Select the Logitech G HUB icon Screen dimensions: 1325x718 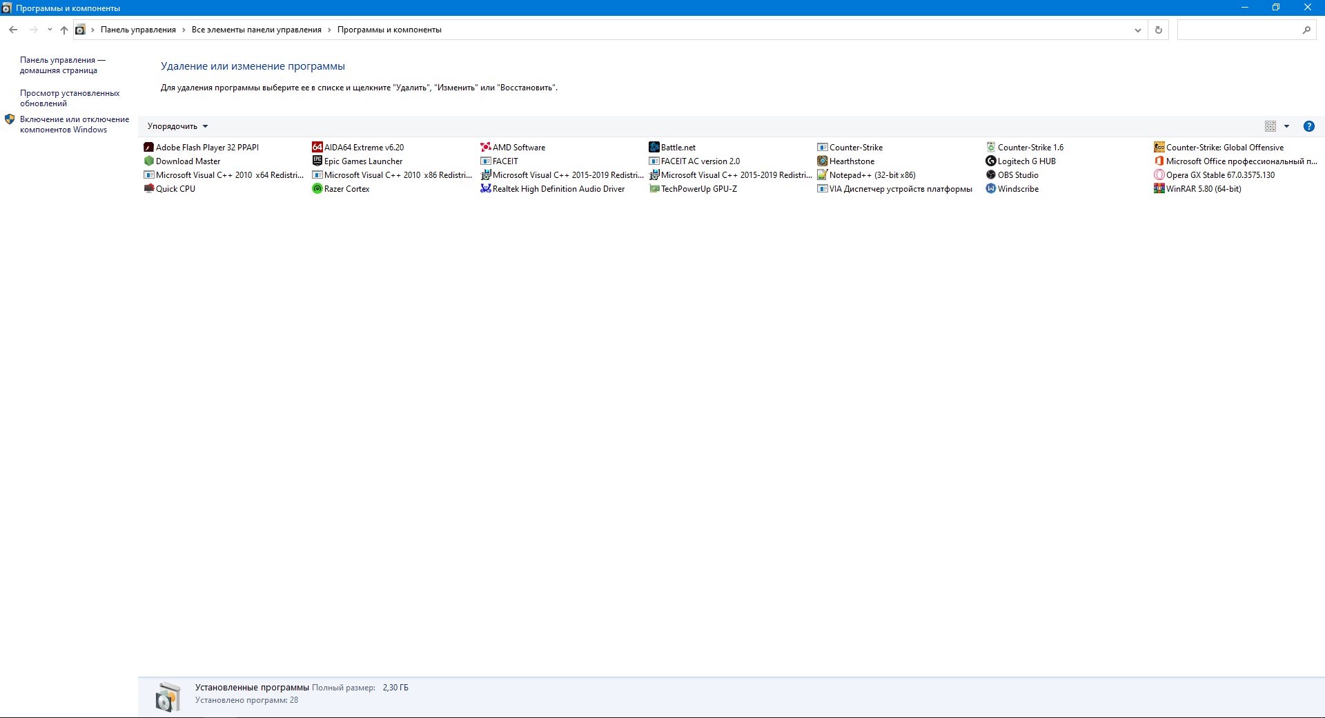[x=990, y=161]
